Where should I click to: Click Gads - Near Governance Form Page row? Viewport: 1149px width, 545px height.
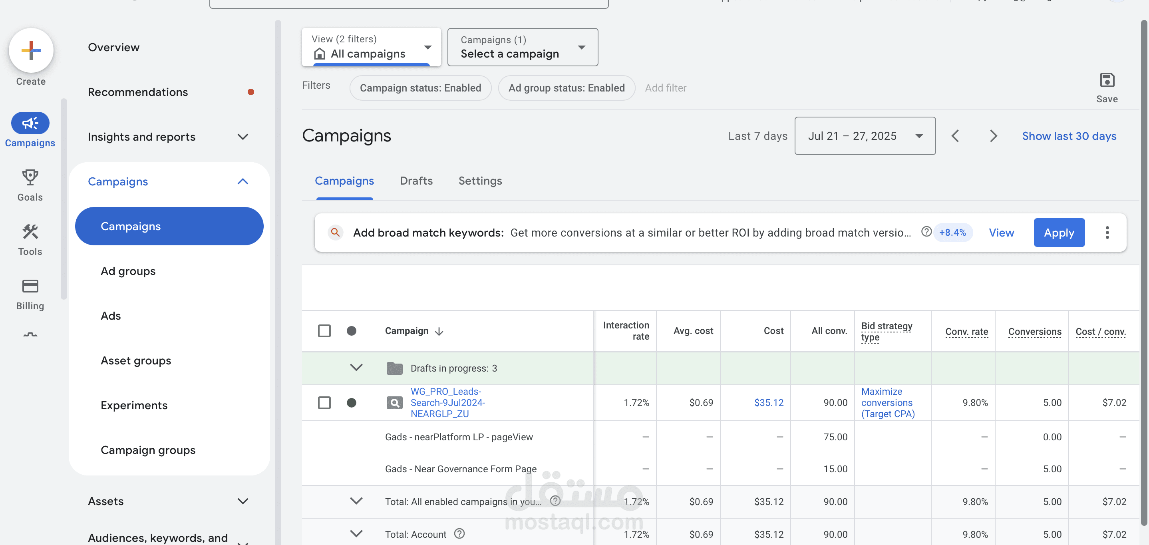(460, 469)
